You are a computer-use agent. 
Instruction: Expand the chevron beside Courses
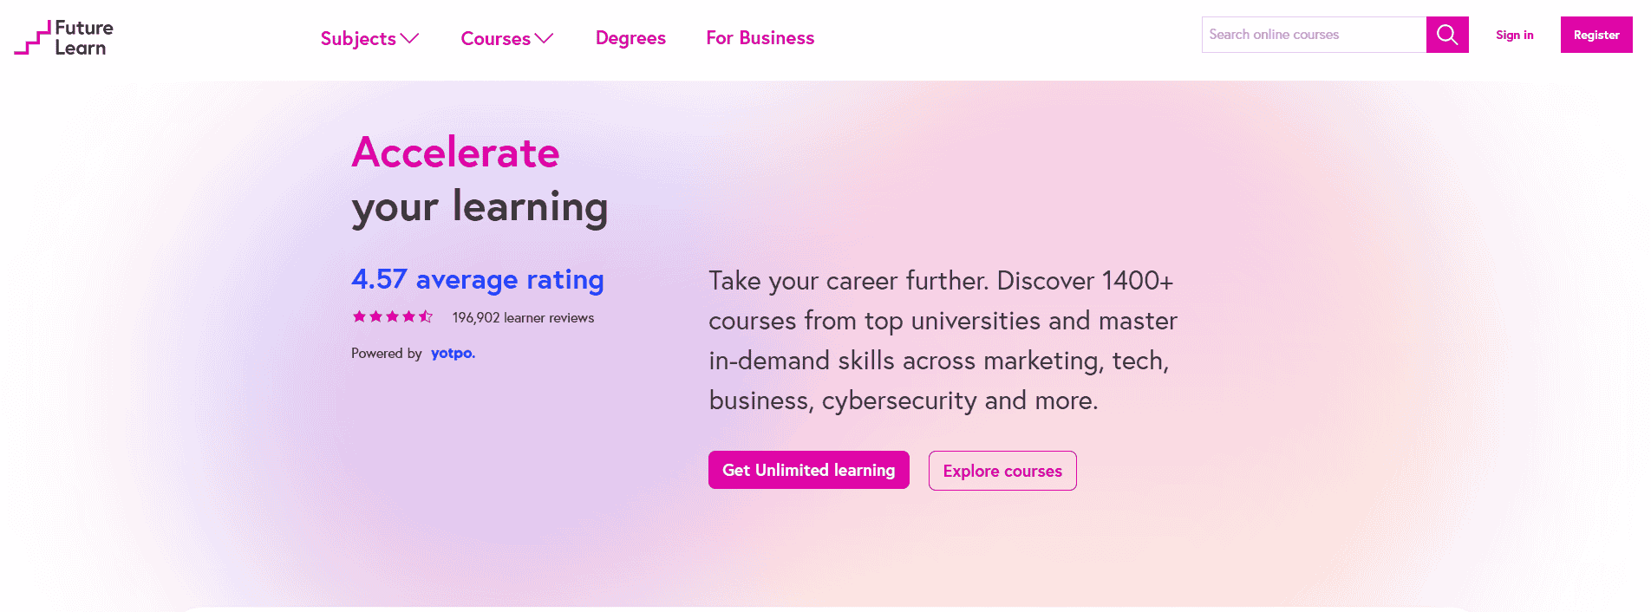coord(545,38)
